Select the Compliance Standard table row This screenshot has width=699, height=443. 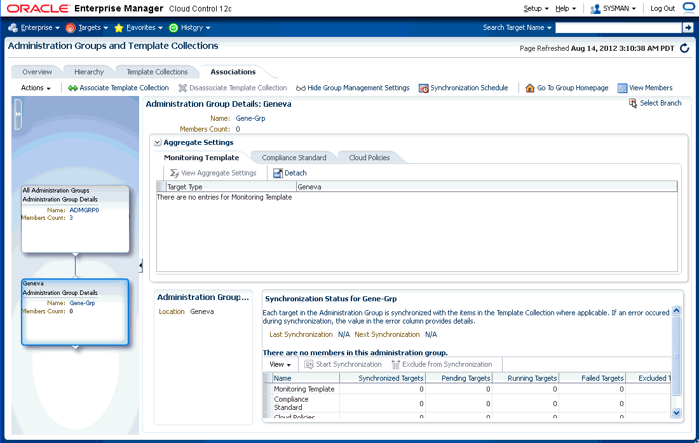(x=467, y=404)
